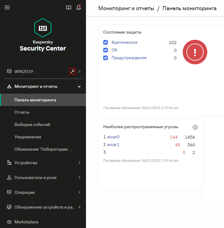Expand Обнаружение устройств chevron

(79, 207)
